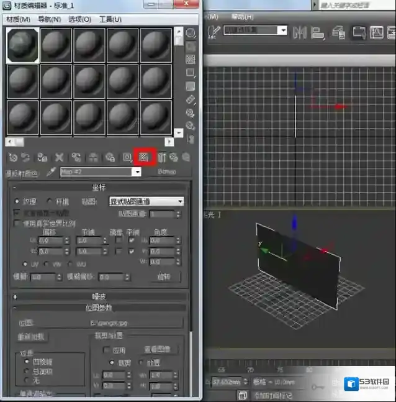The width and height of the screenshot is (396, 402).
Task: Click the Get Material icon
Action: tap(13, 158)
